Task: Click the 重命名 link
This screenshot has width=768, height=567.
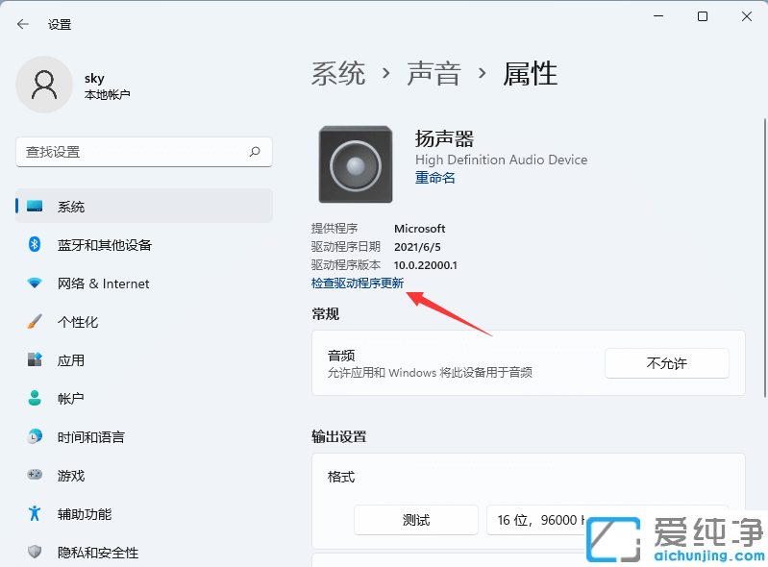Action: (434, 177)
